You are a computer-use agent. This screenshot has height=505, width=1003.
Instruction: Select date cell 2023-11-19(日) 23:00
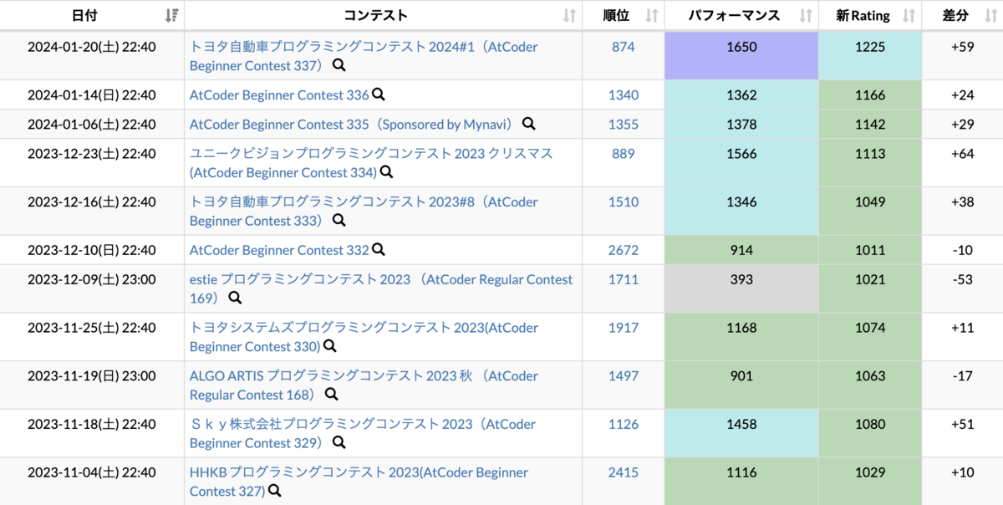click(x=92, y=385)
